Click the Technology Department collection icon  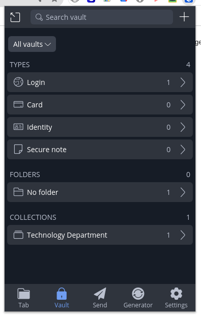(x=18, y=235)
